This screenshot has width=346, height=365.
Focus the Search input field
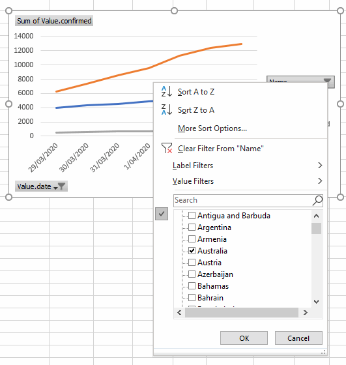tap(244, 201)
